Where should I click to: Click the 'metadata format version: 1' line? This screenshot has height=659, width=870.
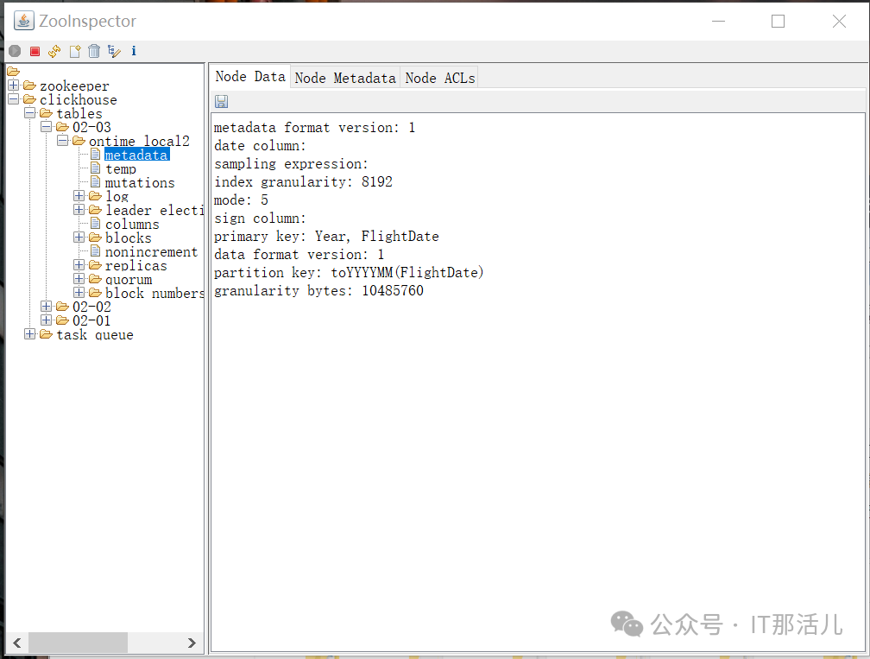pyautogui.click(x=314, y=127)
